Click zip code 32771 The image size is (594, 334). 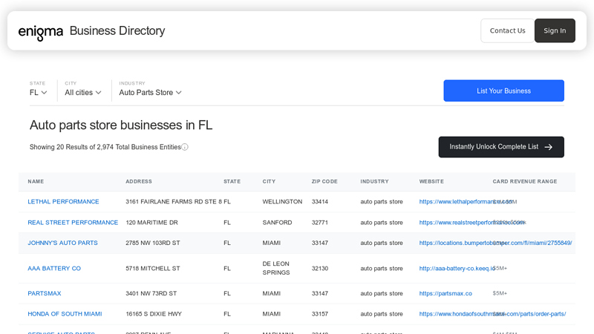[x=320, y=222]
